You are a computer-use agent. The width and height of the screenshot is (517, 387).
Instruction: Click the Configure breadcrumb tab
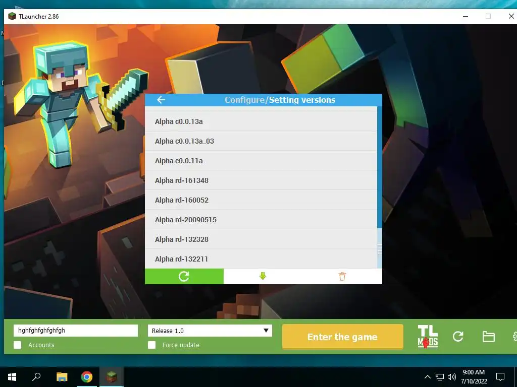245,100
